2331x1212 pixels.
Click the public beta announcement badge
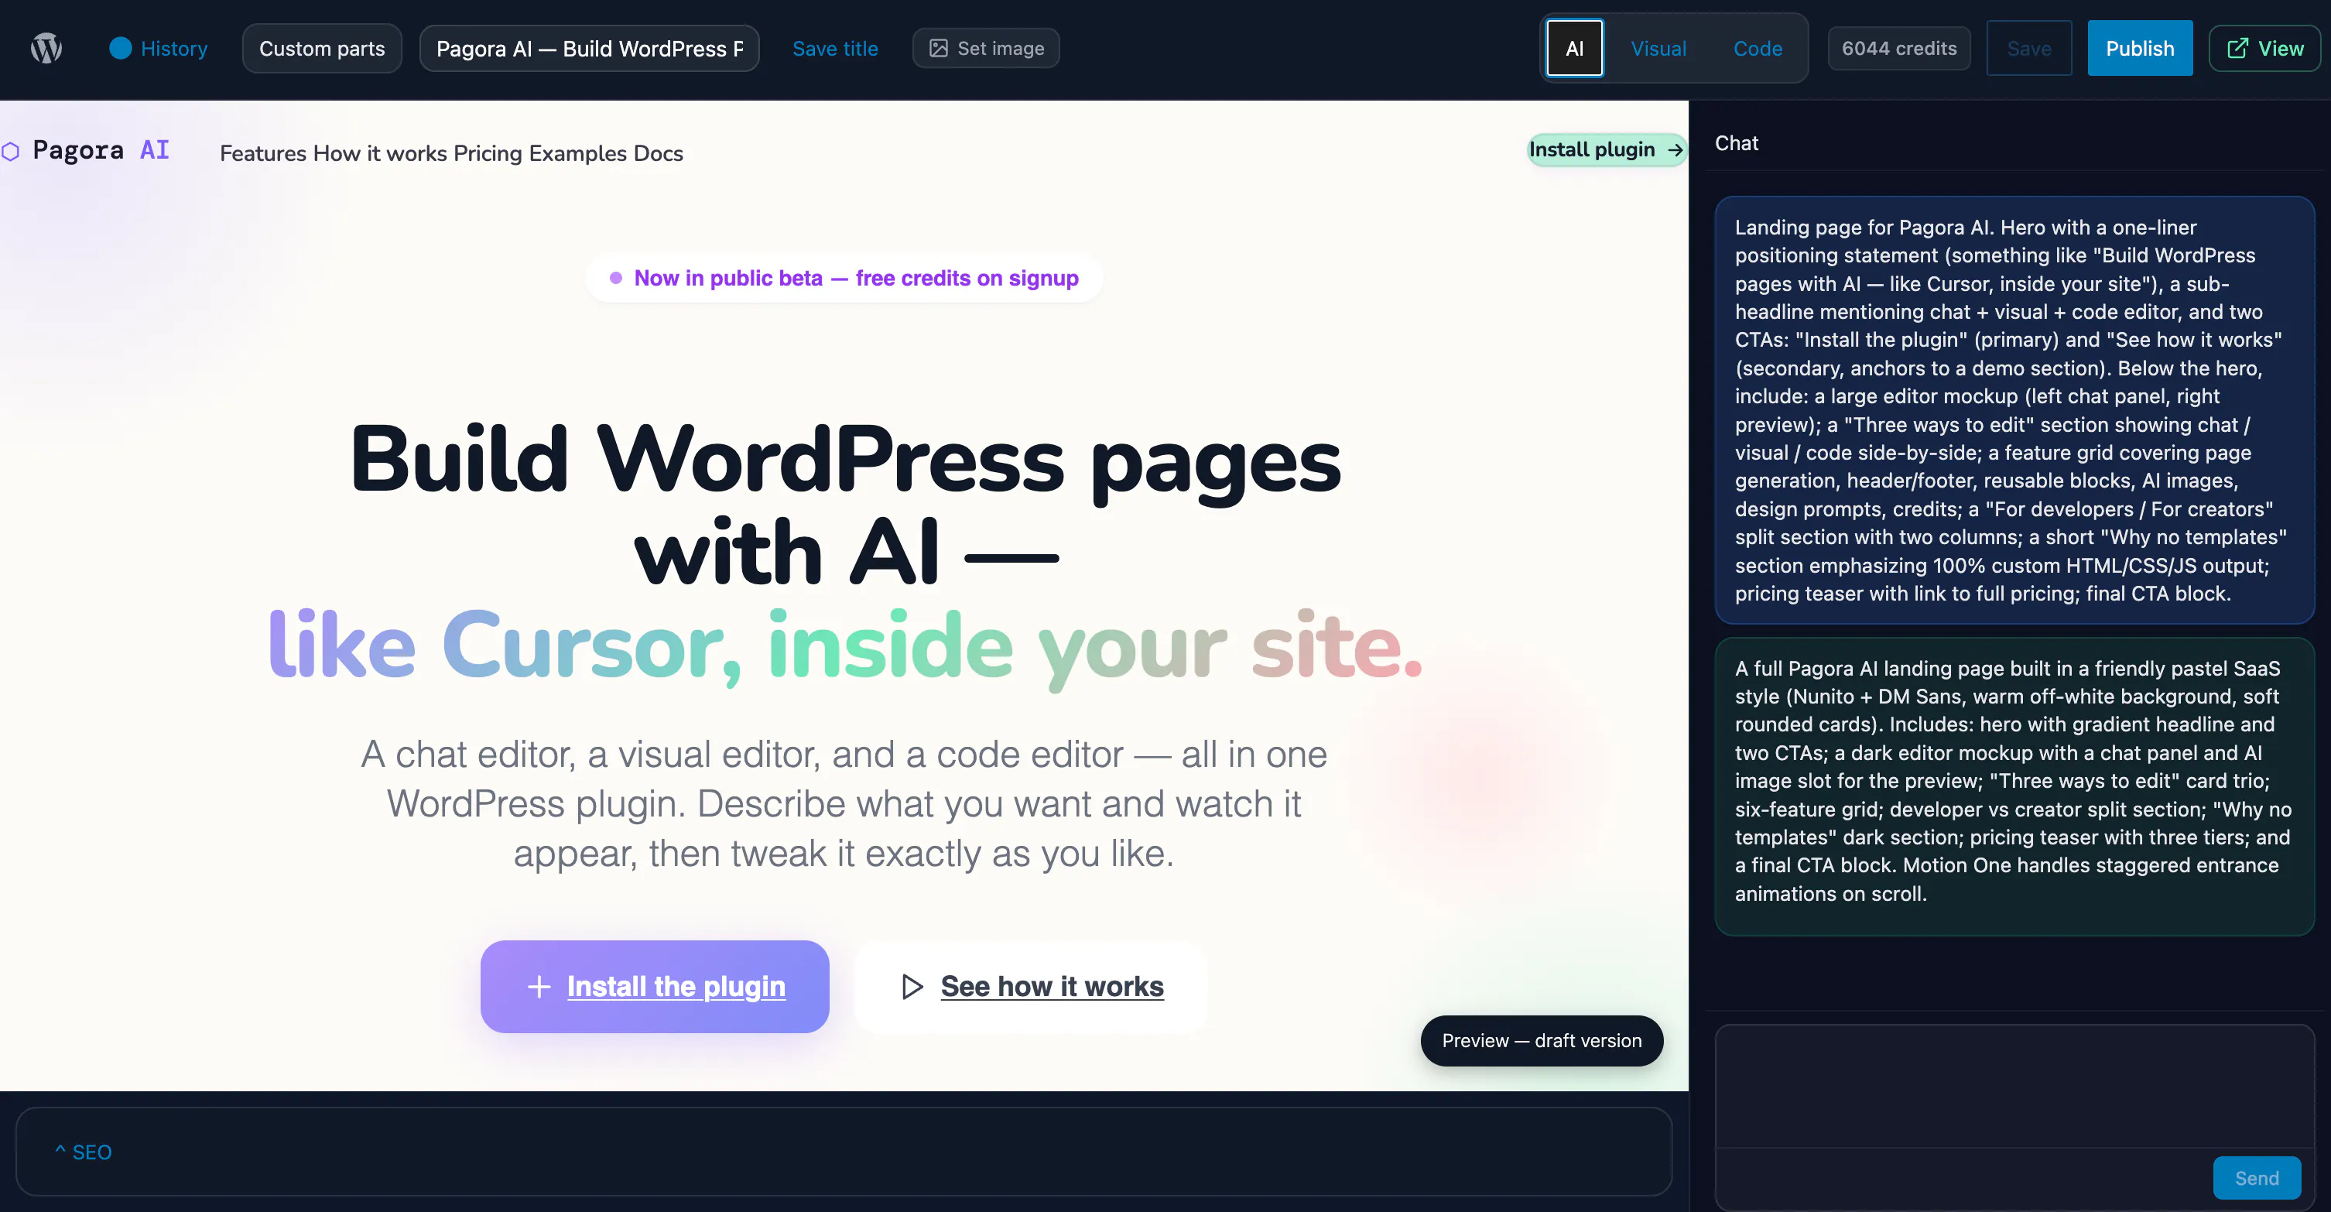(844, 278)
